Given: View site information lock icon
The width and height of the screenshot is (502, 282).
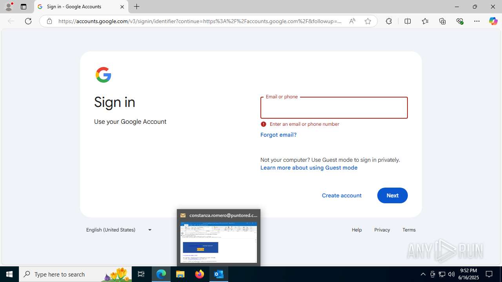Looking at the screenshot, I should click(x=49, y=21).
